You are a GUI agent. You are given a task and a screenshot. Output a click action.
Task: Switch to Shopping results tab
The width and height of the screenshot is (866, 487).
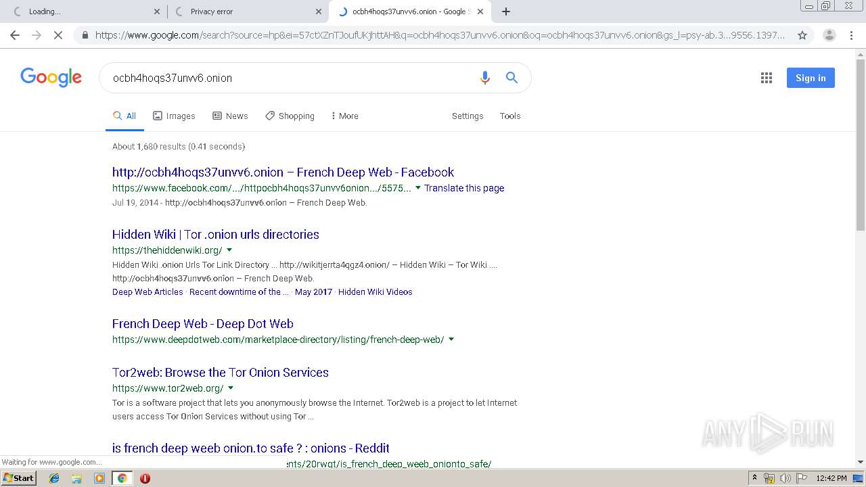point(290,116)
